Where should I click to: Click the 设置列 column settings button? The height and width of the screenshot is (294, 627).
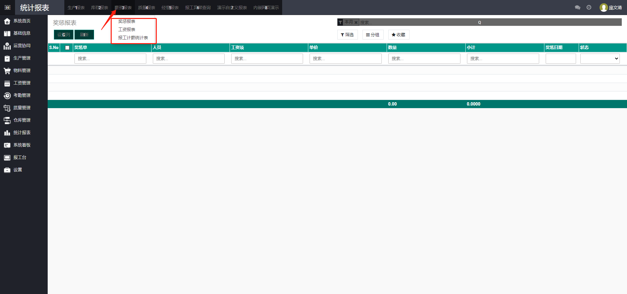point(63,35)
